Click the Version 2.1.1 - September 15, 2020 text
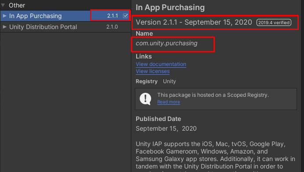 click(x=194, y=22)
